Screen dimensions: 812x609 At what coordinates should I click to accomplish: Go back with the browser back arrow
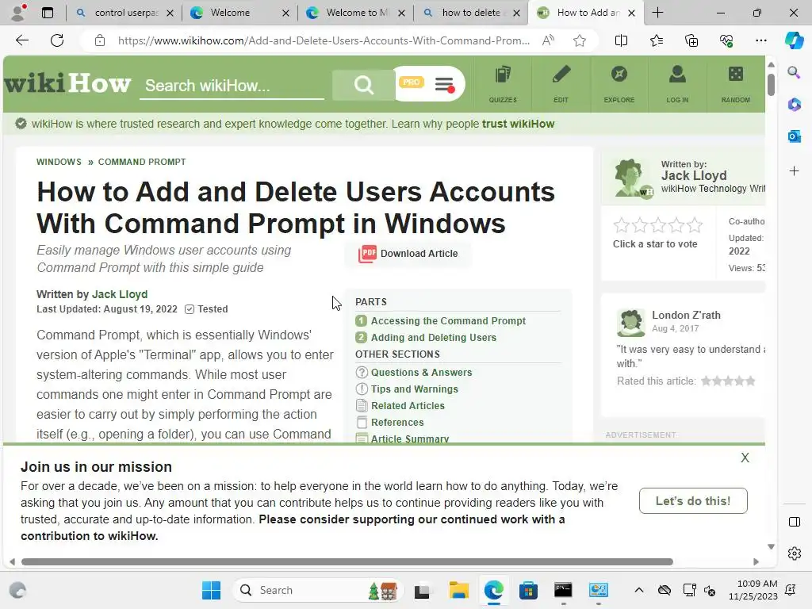21,40
